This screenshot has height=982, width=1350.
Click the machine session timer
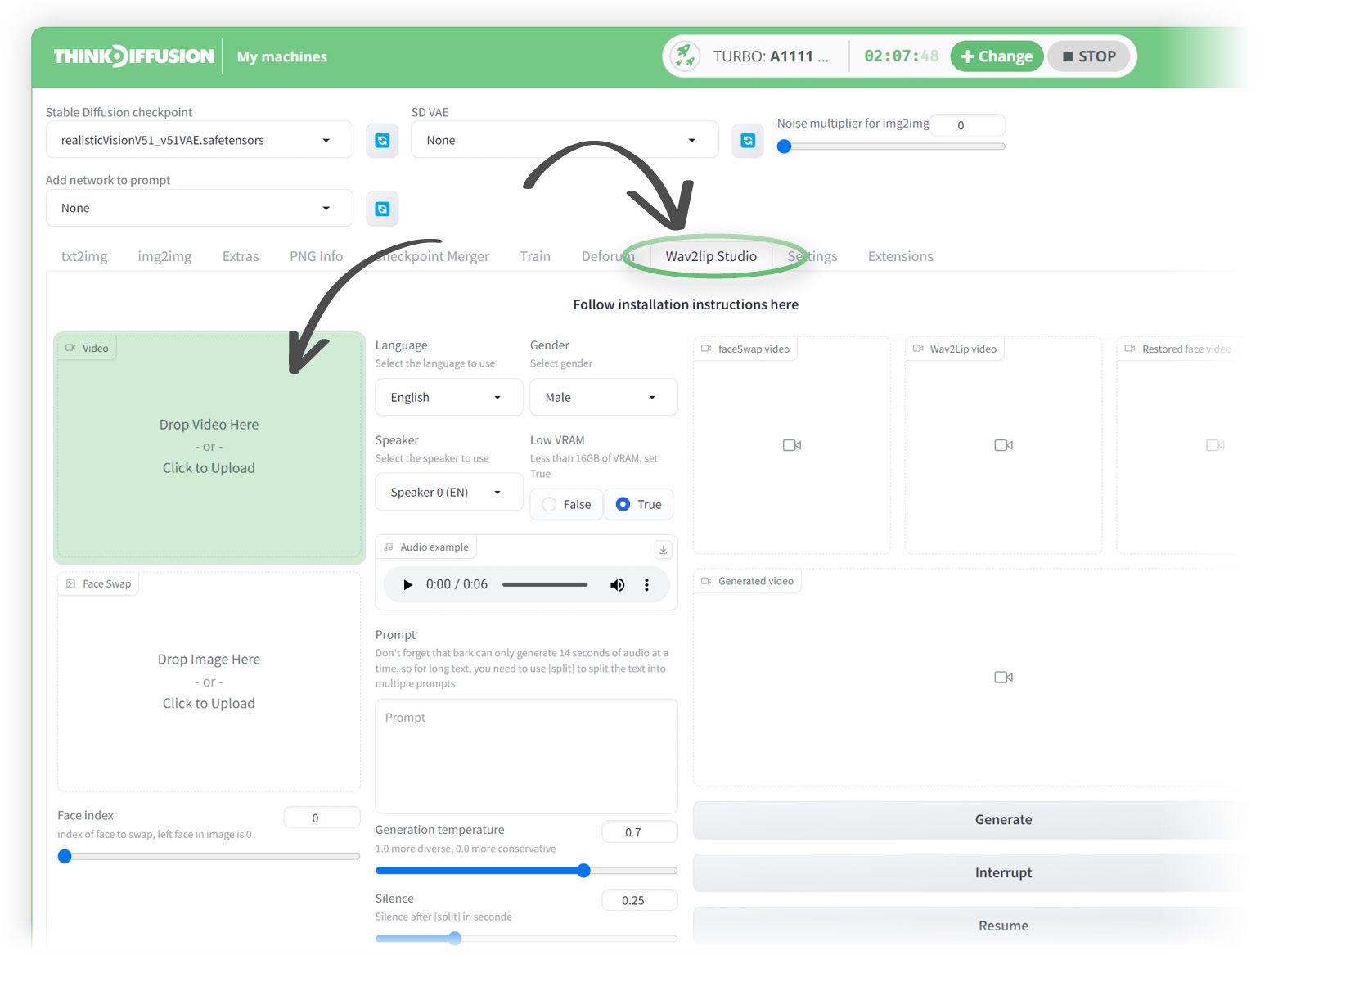pos(902,56)
